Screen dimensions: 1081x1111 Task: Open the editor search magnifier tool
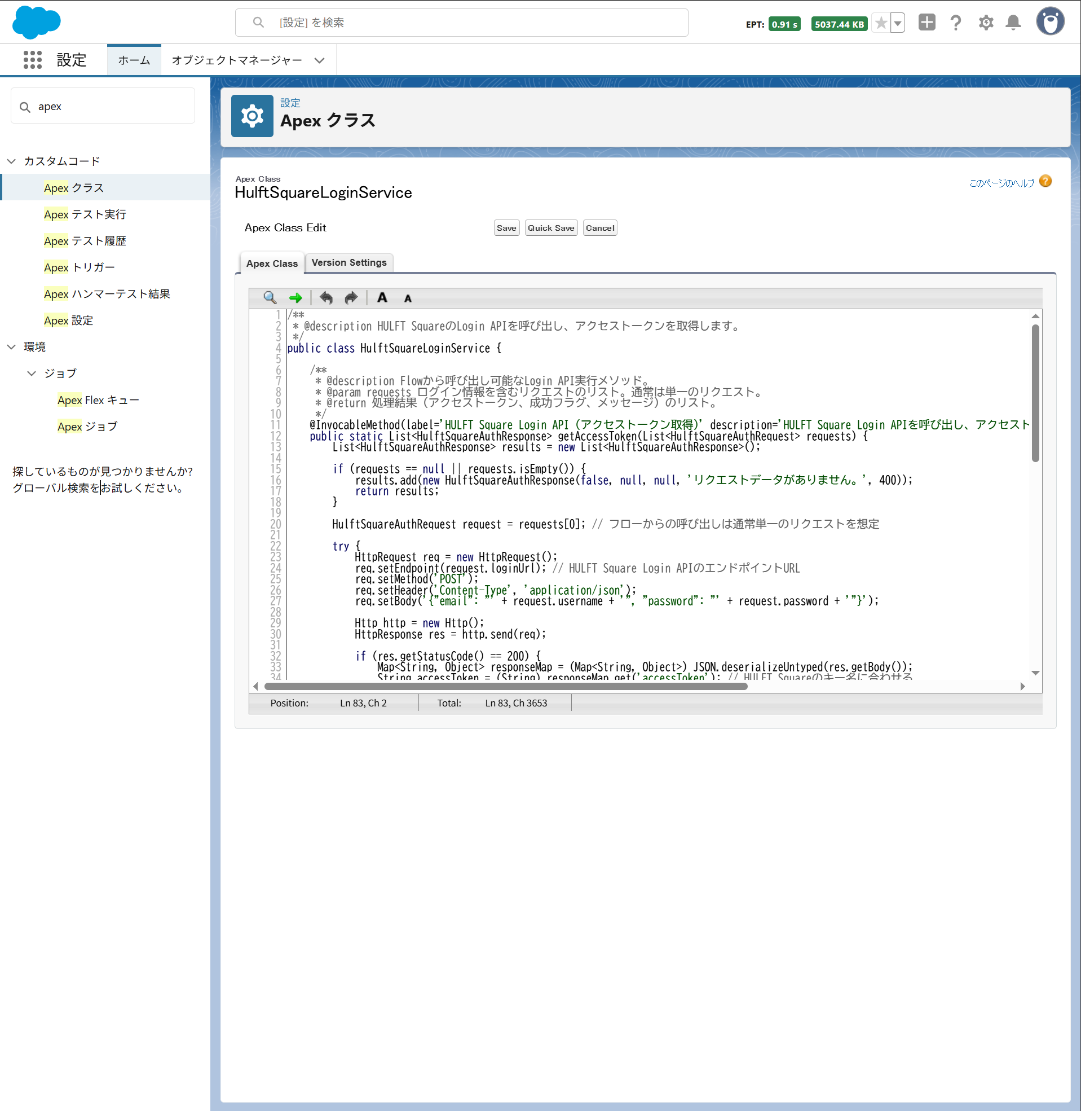coord(270,297)
